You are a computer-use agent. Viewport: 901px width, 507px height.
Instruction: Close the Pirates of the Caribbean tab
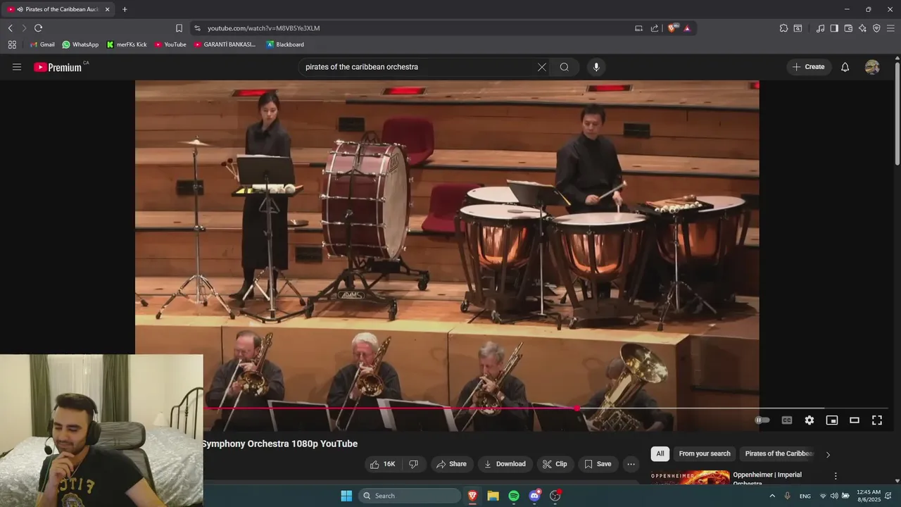click(107, 9)
